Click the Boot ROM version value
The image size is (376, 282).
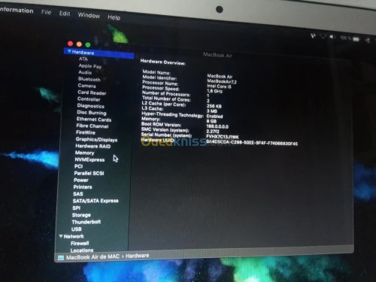pos(217,126)
